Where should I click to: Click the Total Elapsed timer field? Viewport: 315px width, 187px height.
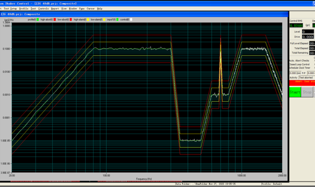[x=312, y=48]
